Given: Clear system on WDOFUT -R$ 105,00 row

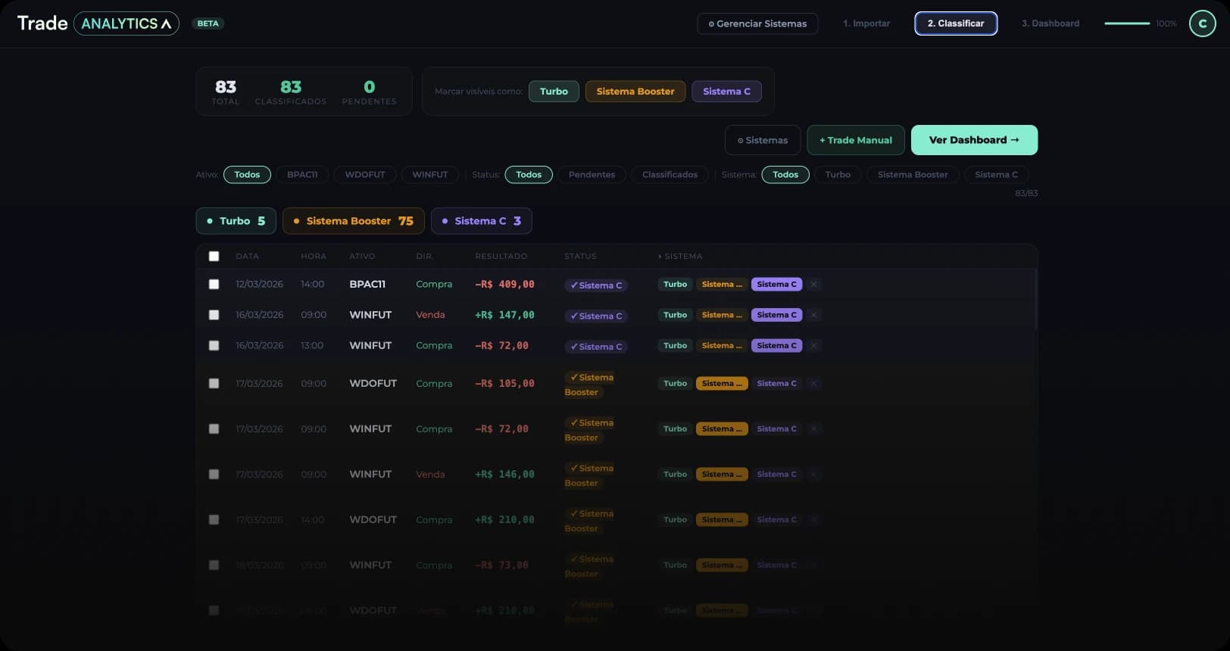Looking at the screenshot, I should (x=813, y=383).
